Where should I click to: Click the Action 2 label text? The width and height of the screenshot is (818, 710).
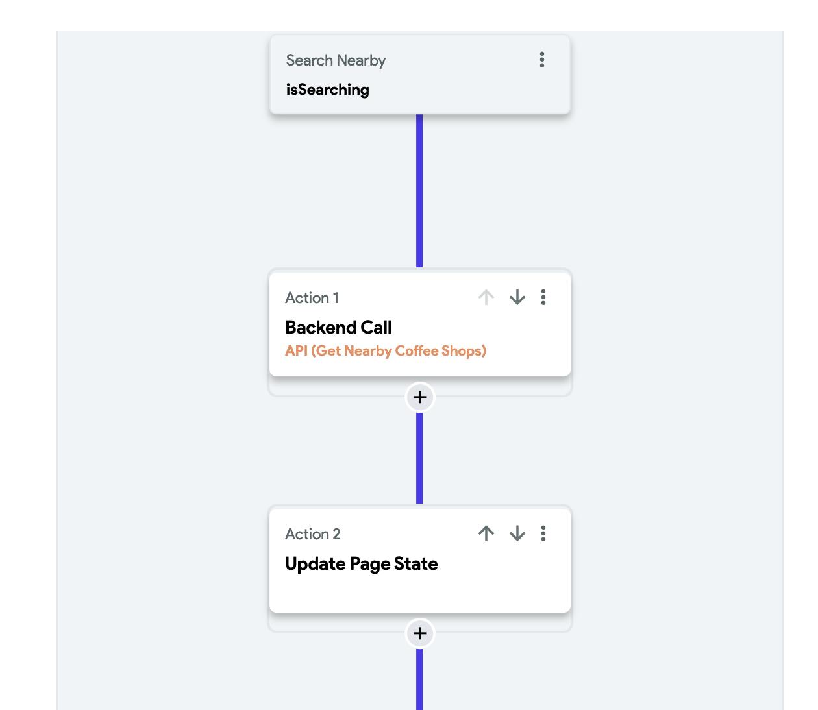coord(312,534)
